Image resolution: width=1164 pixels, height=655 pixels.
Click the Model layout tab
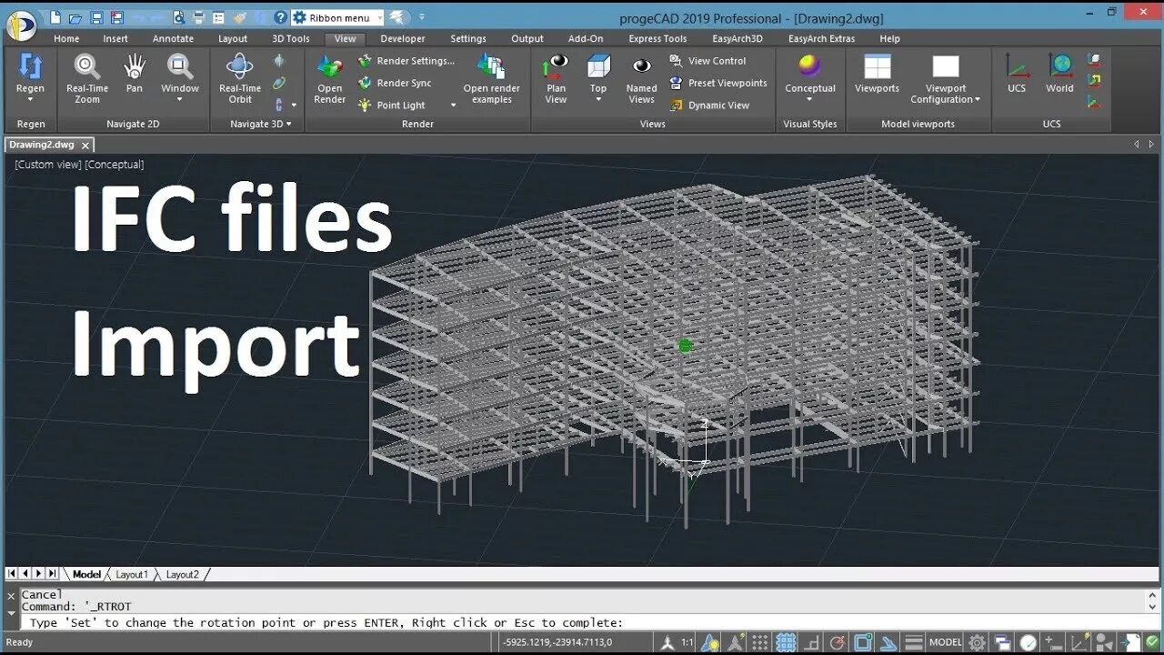click(x=86, y=574)
